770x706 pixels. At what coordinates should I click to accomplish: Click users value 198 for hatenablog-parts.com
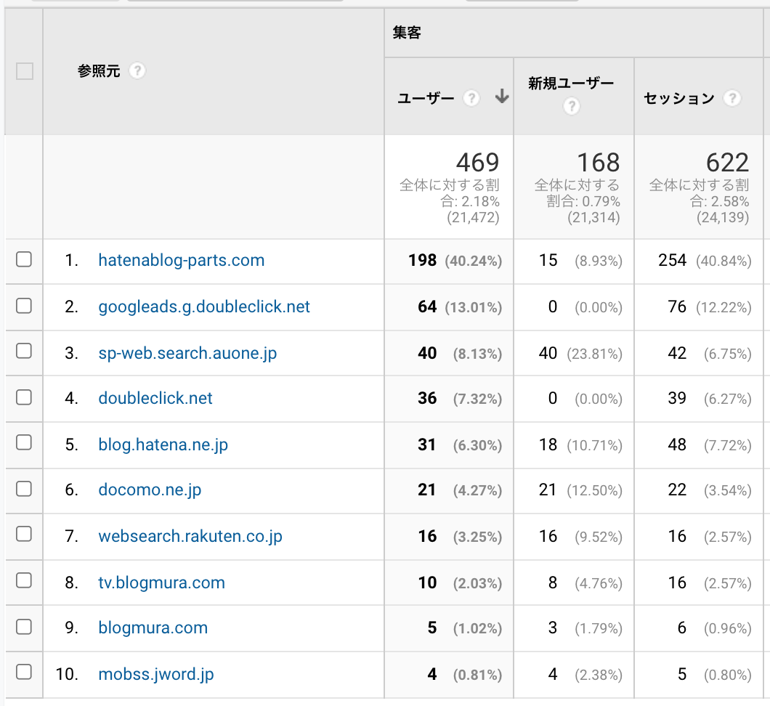[422, 260]
